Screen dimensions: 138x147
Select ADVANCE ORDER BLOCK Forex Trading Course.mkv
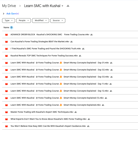[50, 35]
